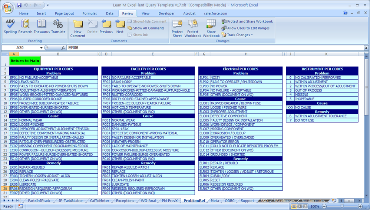370x210 pixels.
Task: Select the Exceptions sheet tab
Action: [x=125, y=201]
